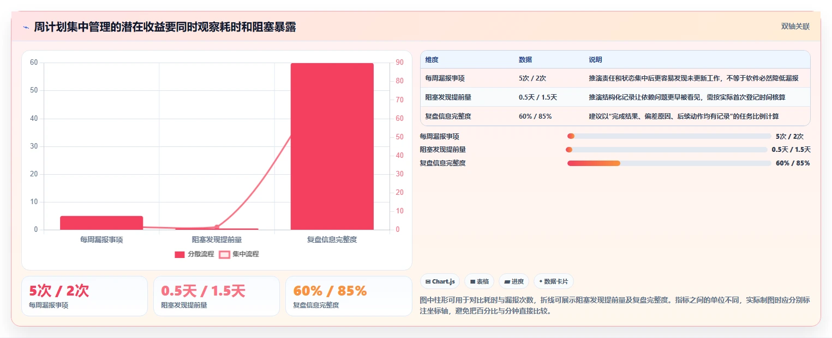Click the card title 周计划集中管理的潜在收益

pyautogui.click(x=165, y=27)
